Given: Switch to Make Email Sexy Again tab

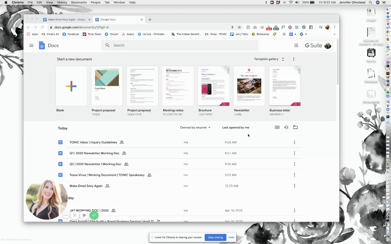Looking at the screenshot, I should tap(67, 19).
